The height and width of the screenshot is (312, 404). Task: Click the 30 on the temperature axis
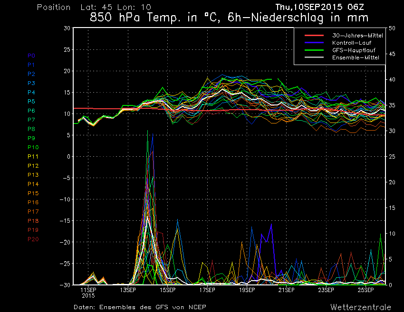point(67,28)
